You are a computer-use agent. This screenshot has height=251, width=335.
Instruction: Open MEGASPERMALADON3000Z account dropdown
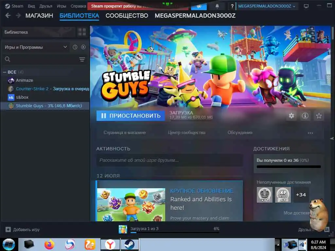pos(267,6)
